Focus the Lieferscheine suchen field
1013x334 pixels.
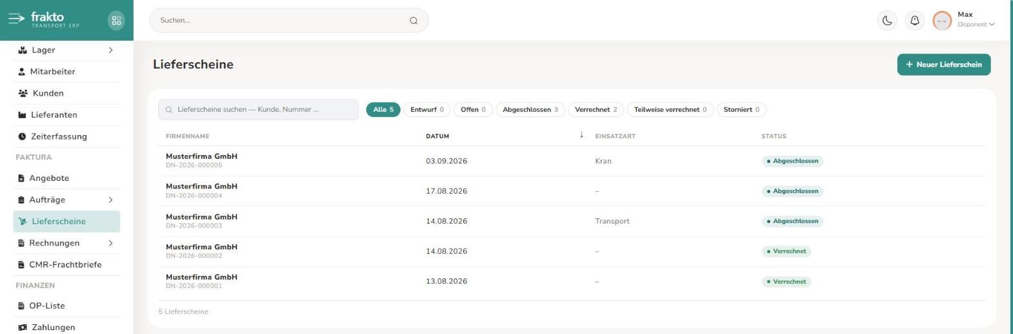[x=258, y=110]
